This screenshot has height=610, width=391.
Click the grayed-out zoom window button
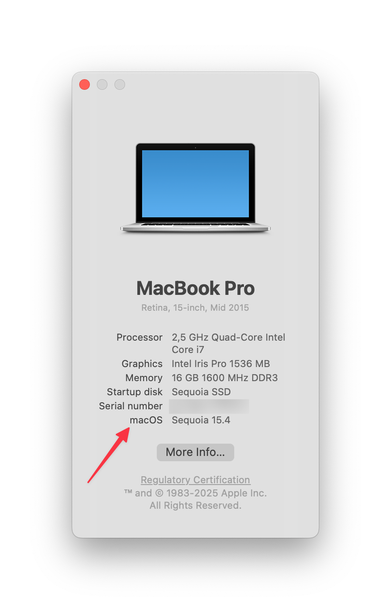click(x=120, y=85)
